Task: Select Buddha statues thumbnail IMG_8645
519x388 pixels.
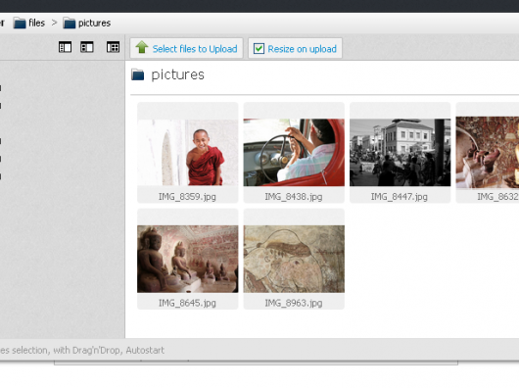Action: click(188, 259)
